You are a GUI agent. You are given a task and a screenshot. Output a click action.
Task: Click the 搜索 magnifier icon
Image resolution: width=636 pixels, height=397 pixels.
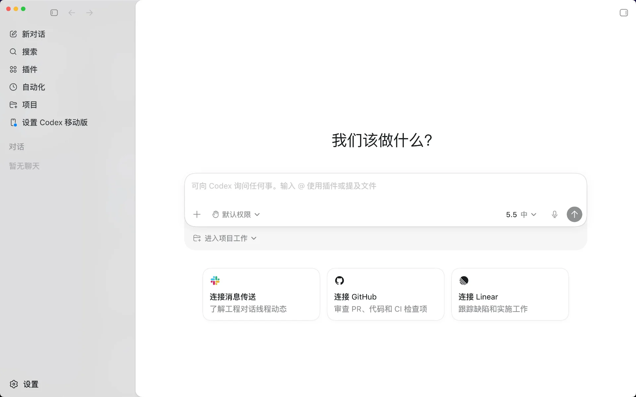click(13, 52)
